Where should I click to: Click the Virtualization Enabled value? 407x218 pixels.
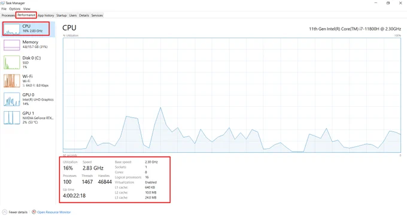click(151, 182)
